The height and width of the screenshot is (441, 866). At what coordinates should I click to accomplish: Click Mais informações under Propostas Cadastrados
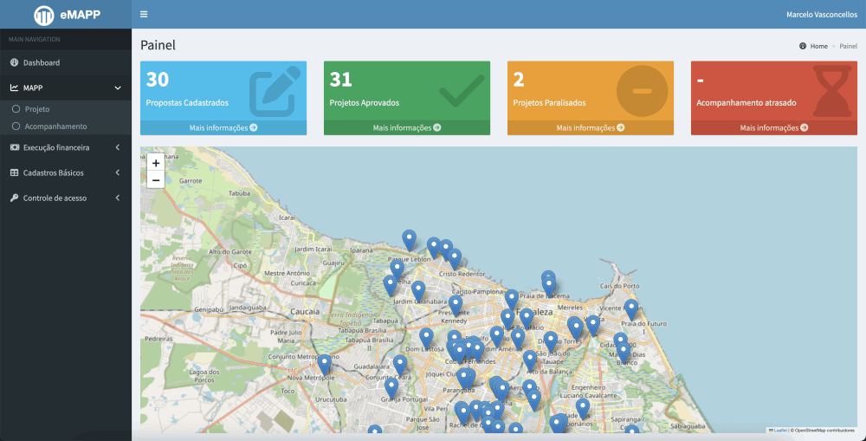(223, 127)
